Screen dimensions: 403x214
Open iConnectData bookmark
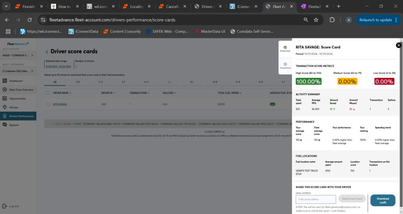pyautogui.click(x=83, y=31)
